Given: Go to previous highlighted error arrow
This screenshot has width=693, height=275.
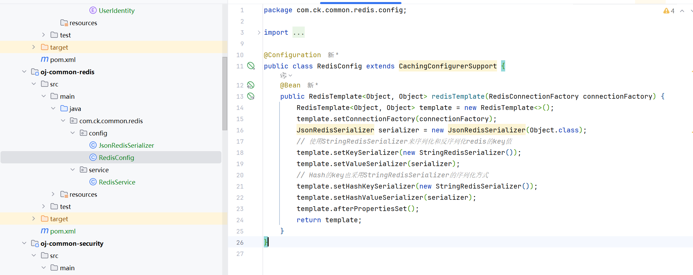Looking at the screenshot, I should pyautogui.click(x=682, y=11).
